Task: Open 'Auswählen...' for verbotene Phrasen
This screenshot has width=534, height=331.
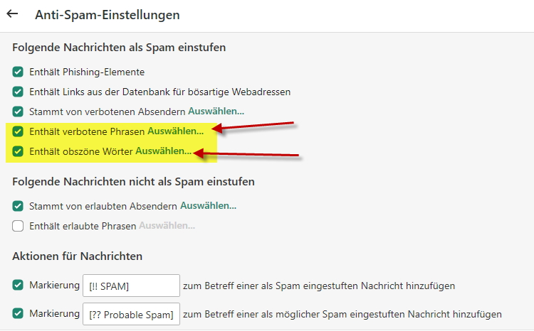Action: click(x=175, y=131)
